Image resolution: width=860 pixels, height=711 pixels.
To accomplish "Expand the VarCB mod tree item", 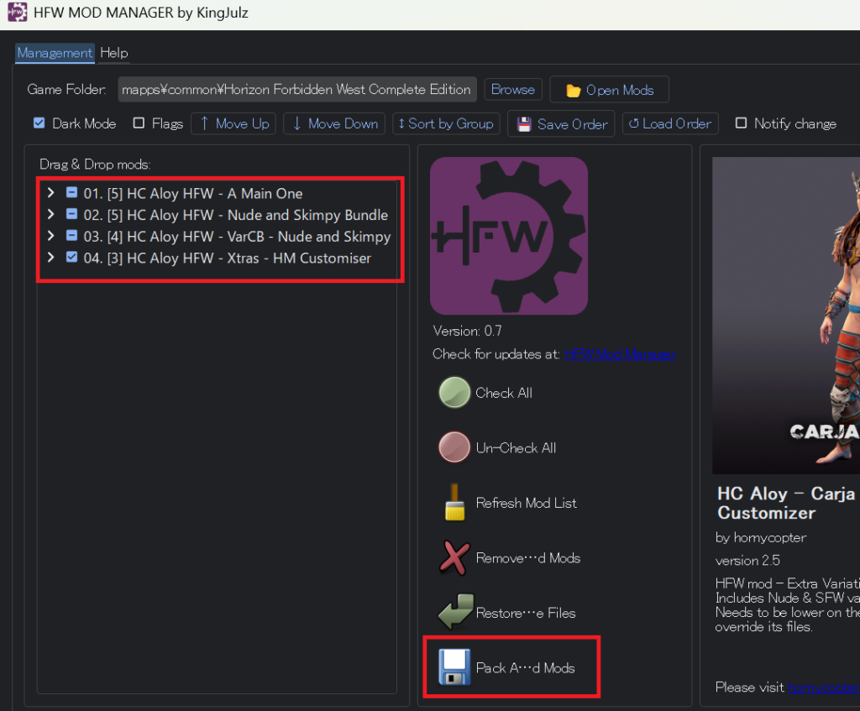I will pos(51,236).
